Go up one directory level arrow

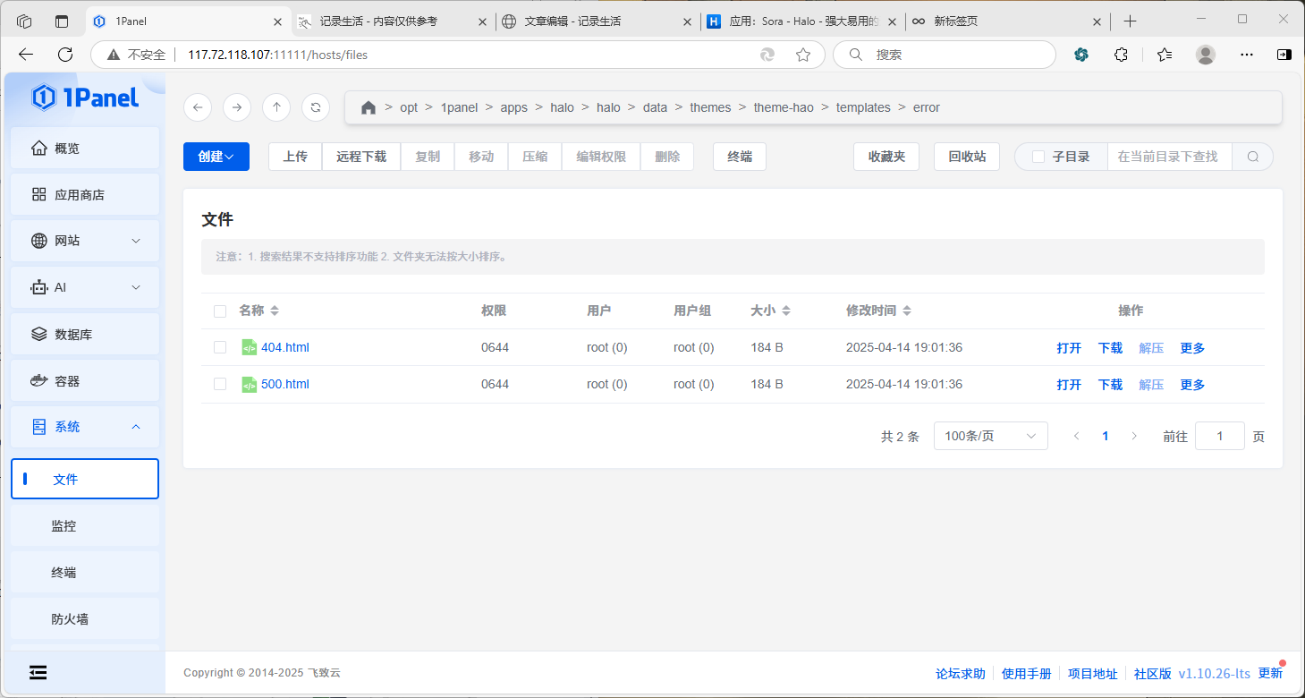(x=275, y=107)
